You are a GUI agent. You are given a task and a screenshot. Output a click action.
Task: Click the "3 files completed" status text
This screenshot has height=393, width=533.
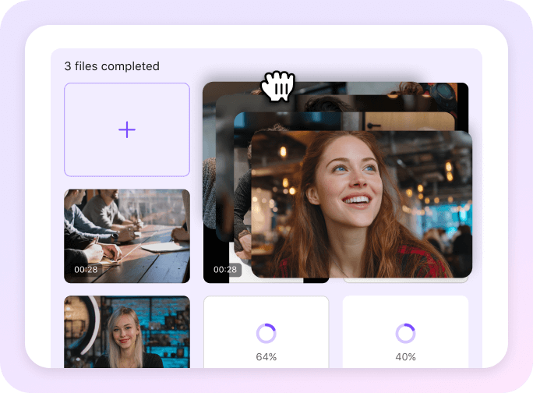click(x=112, y=66)
